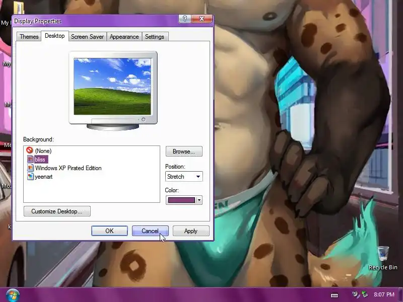Select the bliss background entry
Screen dimensions: 403x302
coord(37,160)
